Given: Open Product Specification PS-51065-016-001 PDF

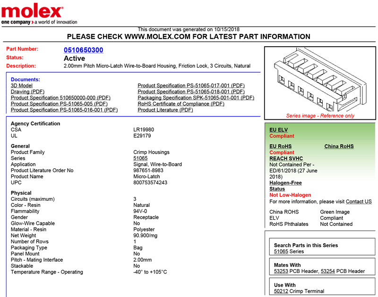Looking at the screenshot, I should pyautogui.click(x=64, y=110).
